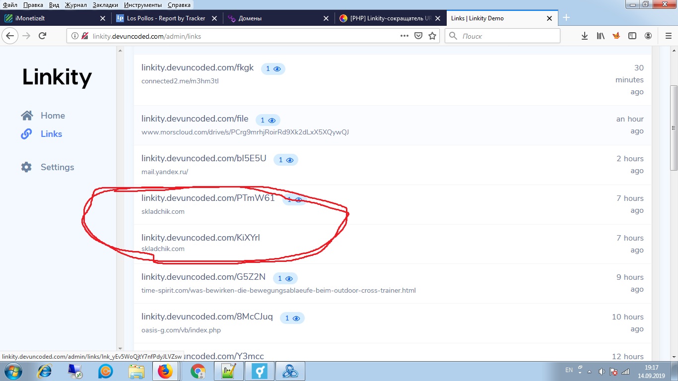The width and height of the screenshot is (678, 381).
Task: Go back to the previous page
Action: pos(10,36)
